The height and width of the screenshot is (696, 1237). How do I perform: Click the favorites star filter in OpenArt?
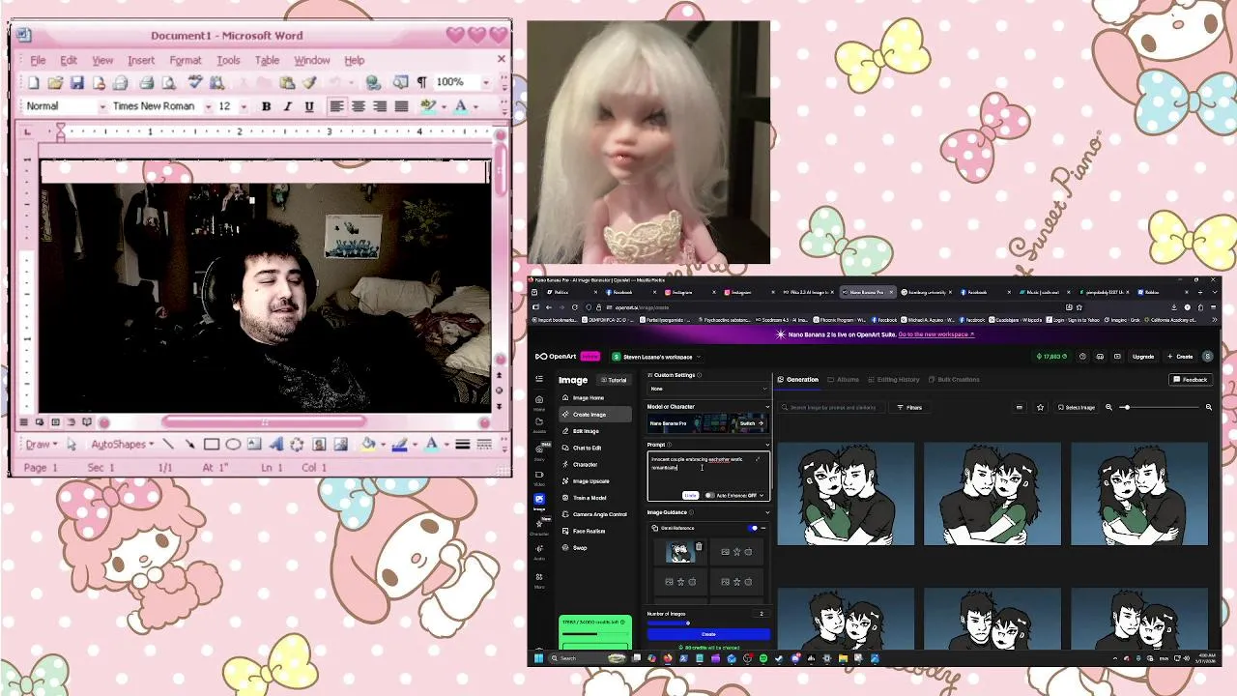coord(1040,407)
